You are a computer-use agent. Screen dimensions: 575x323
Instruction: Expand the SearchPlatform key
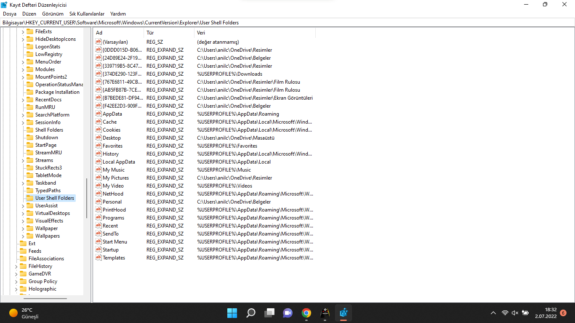[x=23, y=115]
